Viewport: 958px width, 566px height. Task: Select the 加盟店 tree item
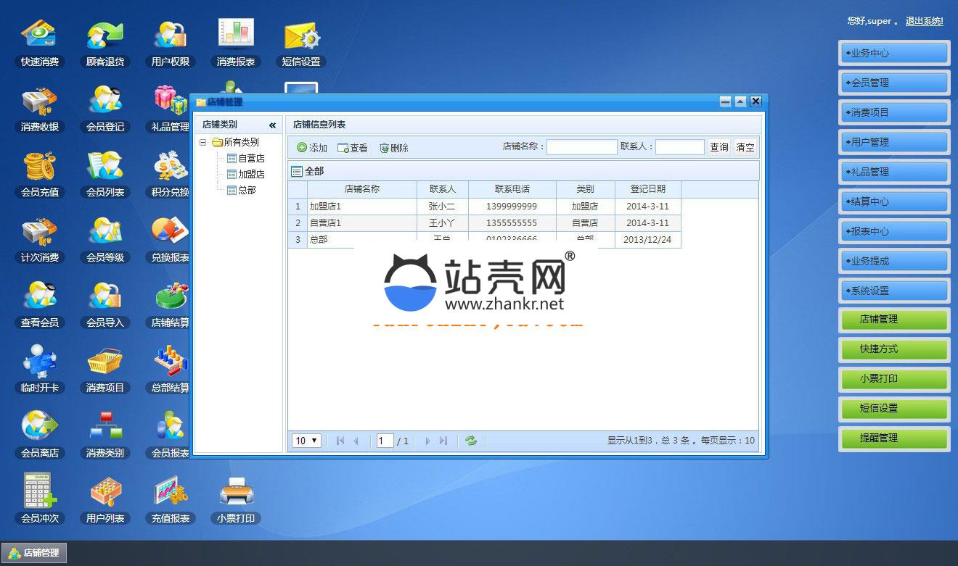(251, 174)
